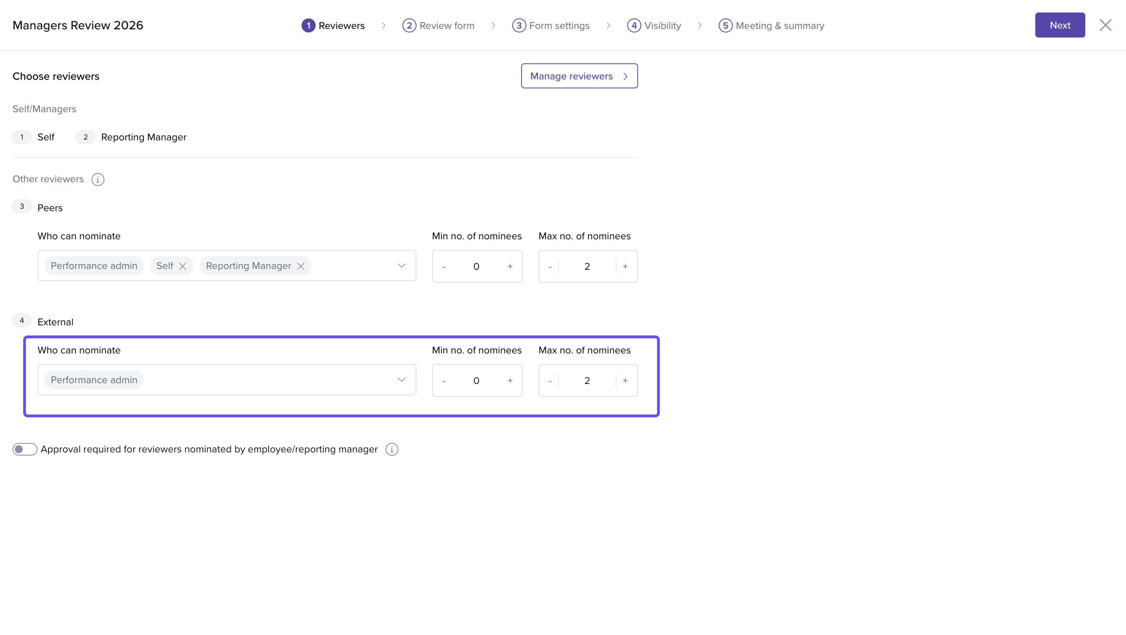Open the Visibility step
This screenshot has height=635, width=1126.
654,25
